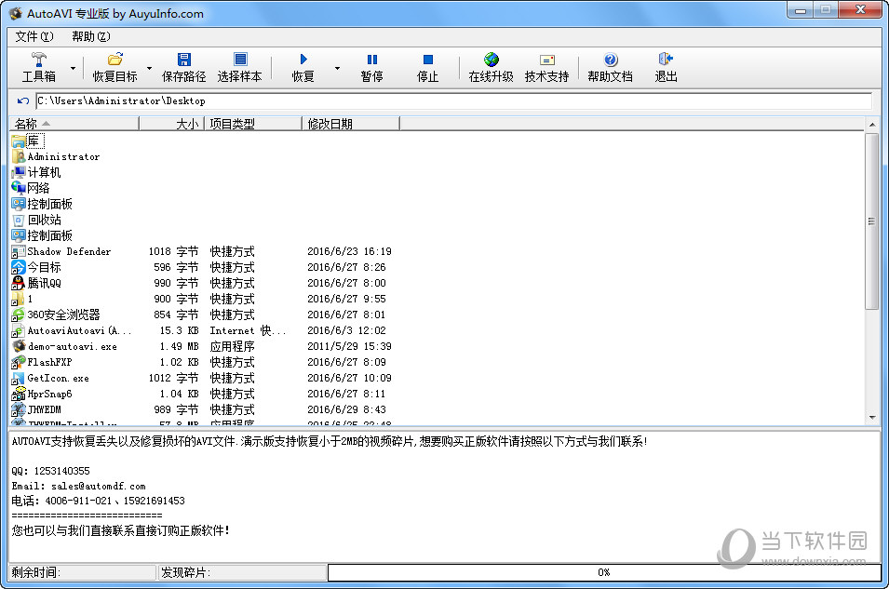
Task: Pause recovery with 暂停 button
Action: 372,67
